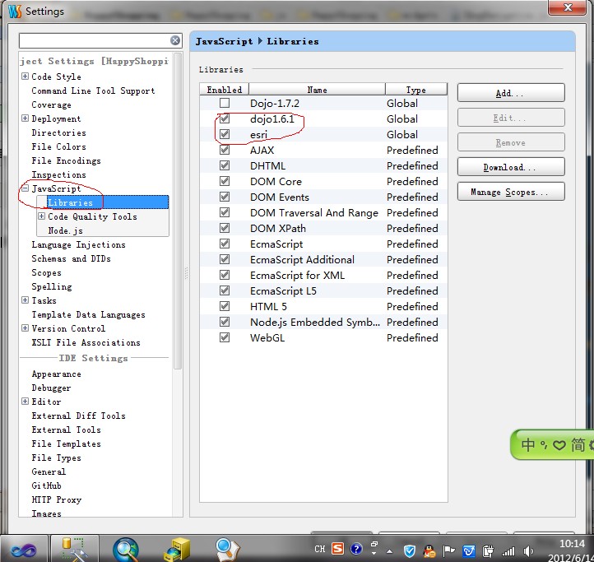Expand Code Quality Tools node
This screenshot has width=594, height=562.
click(41, 216)
